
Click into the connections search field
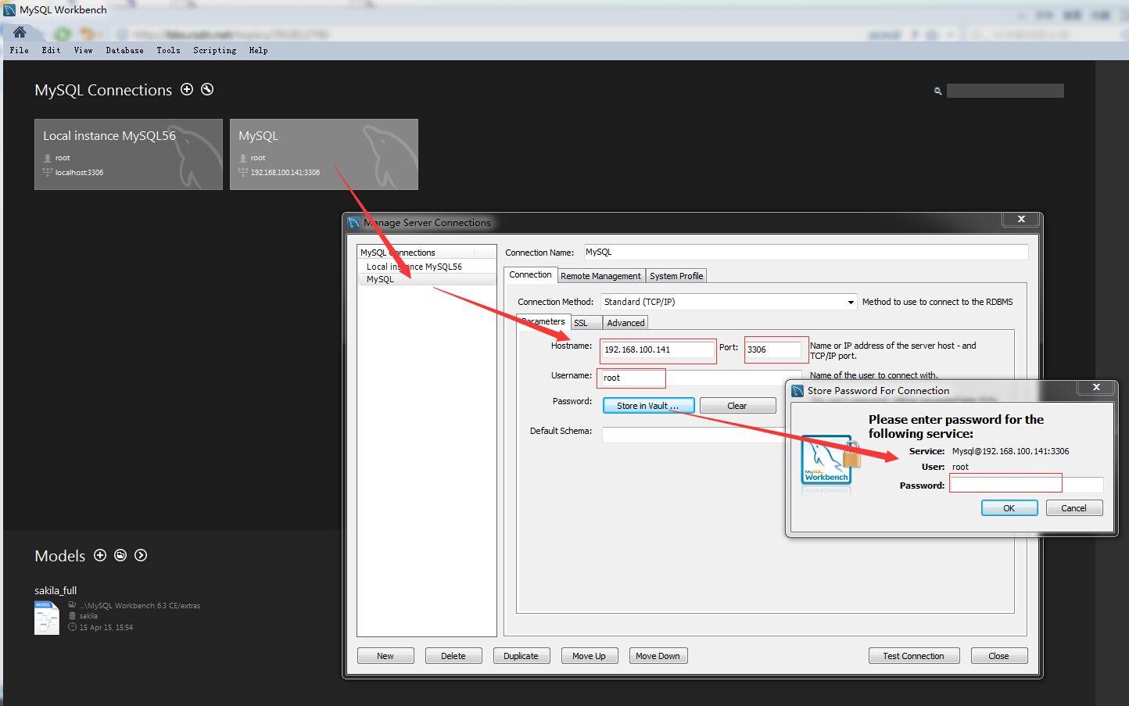click(1005, 91)
